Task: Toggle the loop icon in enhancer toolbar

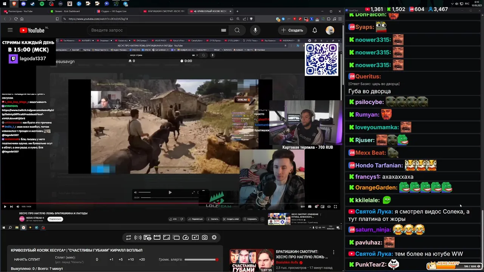Action: 129,238
